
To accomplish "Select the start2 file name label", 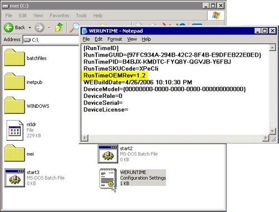I will (x=126, y=149).
